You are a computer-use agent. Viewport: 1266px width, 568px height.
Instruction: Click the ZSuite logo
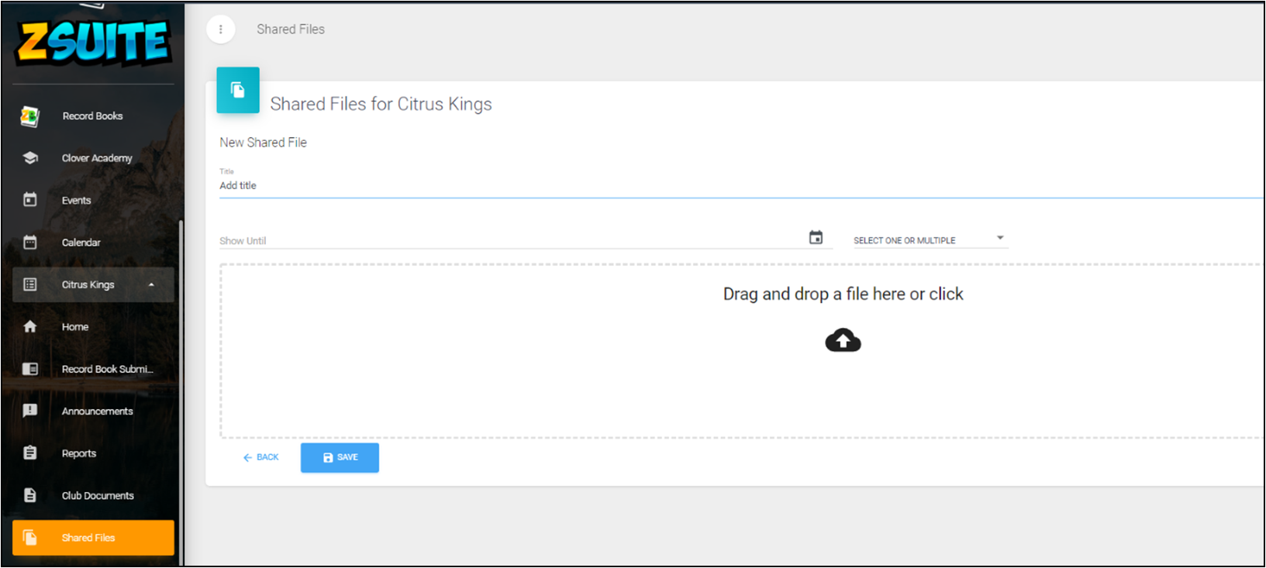[x=93, y=42]
